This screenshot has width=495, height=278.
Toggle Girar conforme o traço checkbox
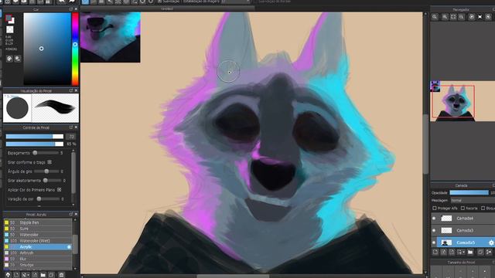coord(49,162)
